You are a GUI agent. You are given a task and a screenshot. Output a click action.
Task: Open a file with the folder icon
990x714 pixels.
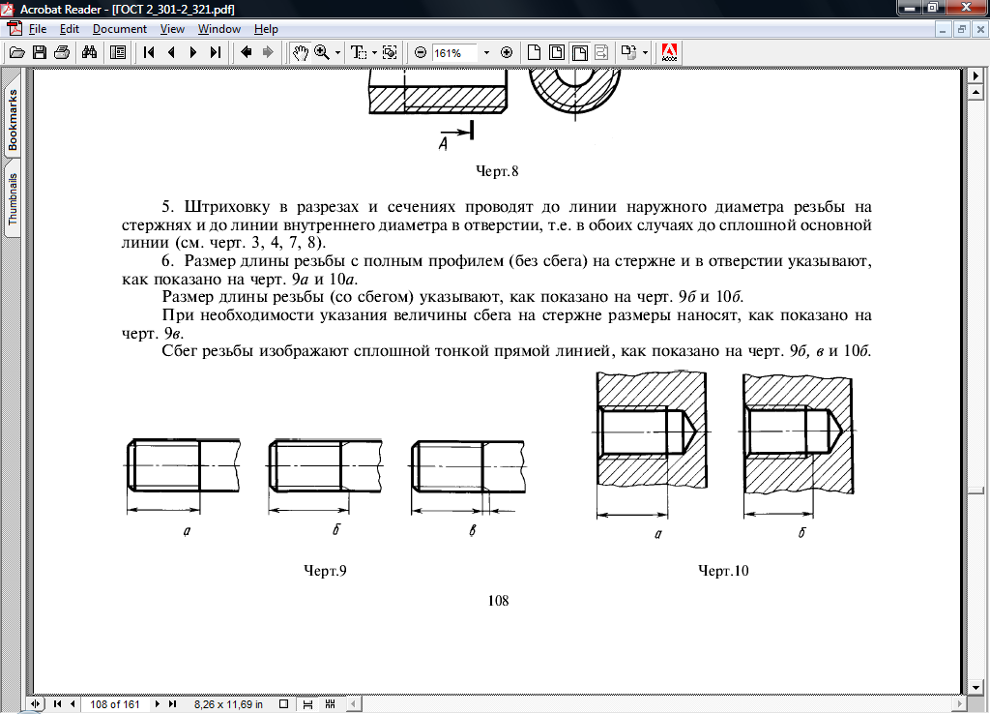click(17, 52)
